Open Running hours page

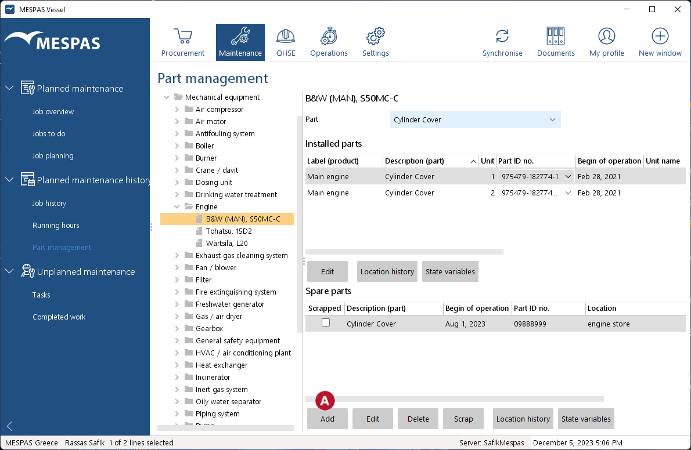point(56,225)
